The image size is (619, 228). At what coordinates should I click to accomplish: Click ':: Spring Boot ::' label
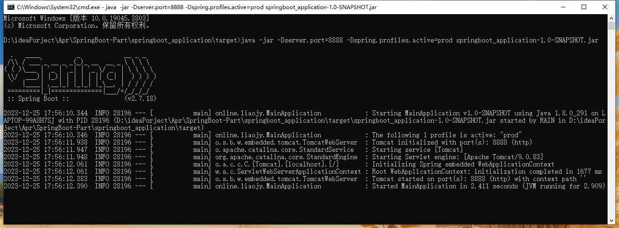(x=38, y=98)
